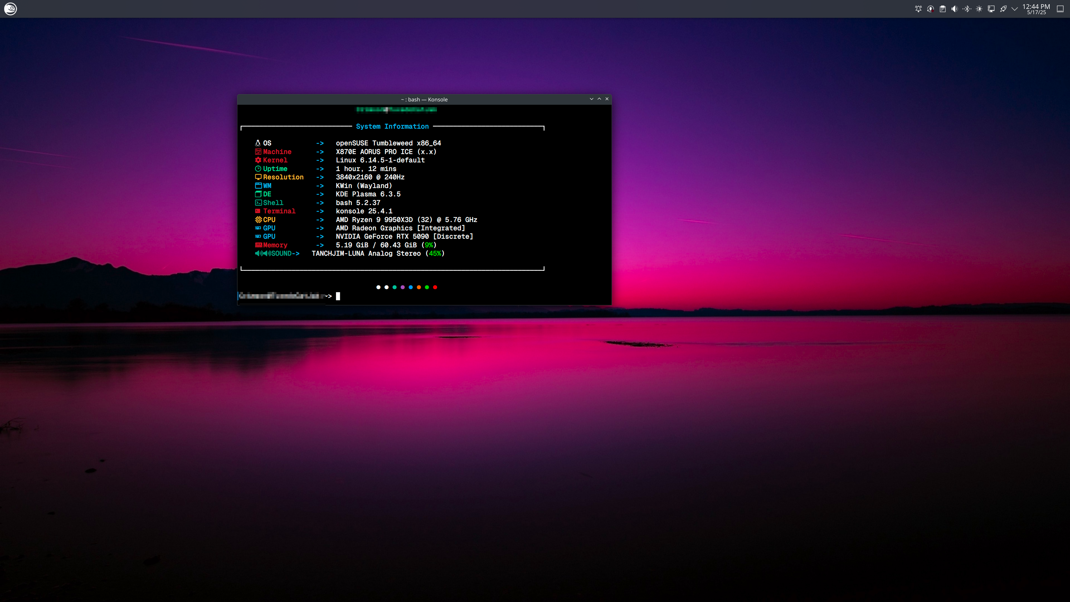Click the rocket icon in system tray

(1003, 9)
